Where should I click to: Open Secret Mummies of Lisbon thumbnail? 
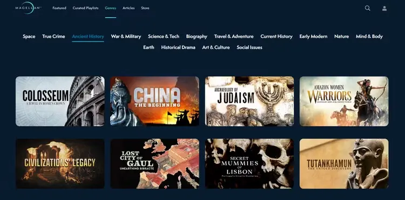coord(249,164)
